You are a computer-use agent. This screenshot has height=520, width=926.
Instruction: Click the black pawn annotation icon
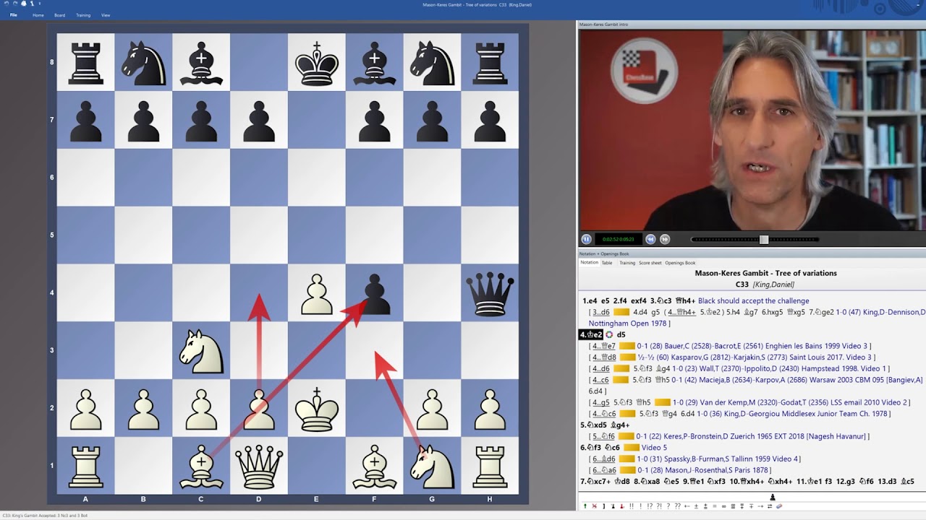coord(613,506)
